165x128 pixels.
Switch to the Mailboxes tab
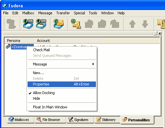[20, 120]
